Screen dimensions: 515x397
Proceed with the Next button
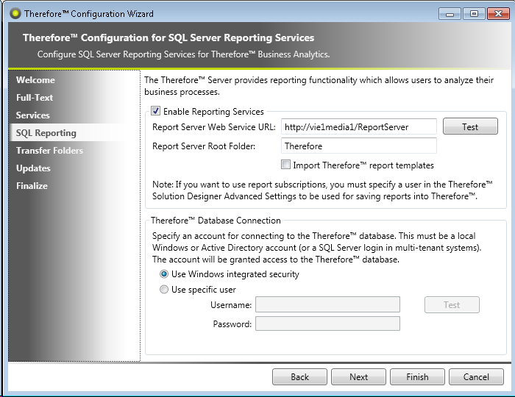click(358, 376)
